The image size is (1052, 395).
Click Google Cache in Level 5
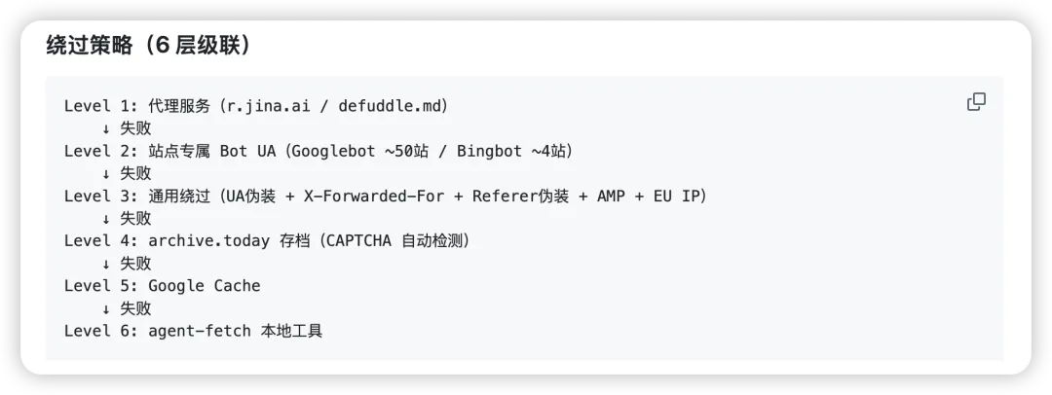click(204, 286)
